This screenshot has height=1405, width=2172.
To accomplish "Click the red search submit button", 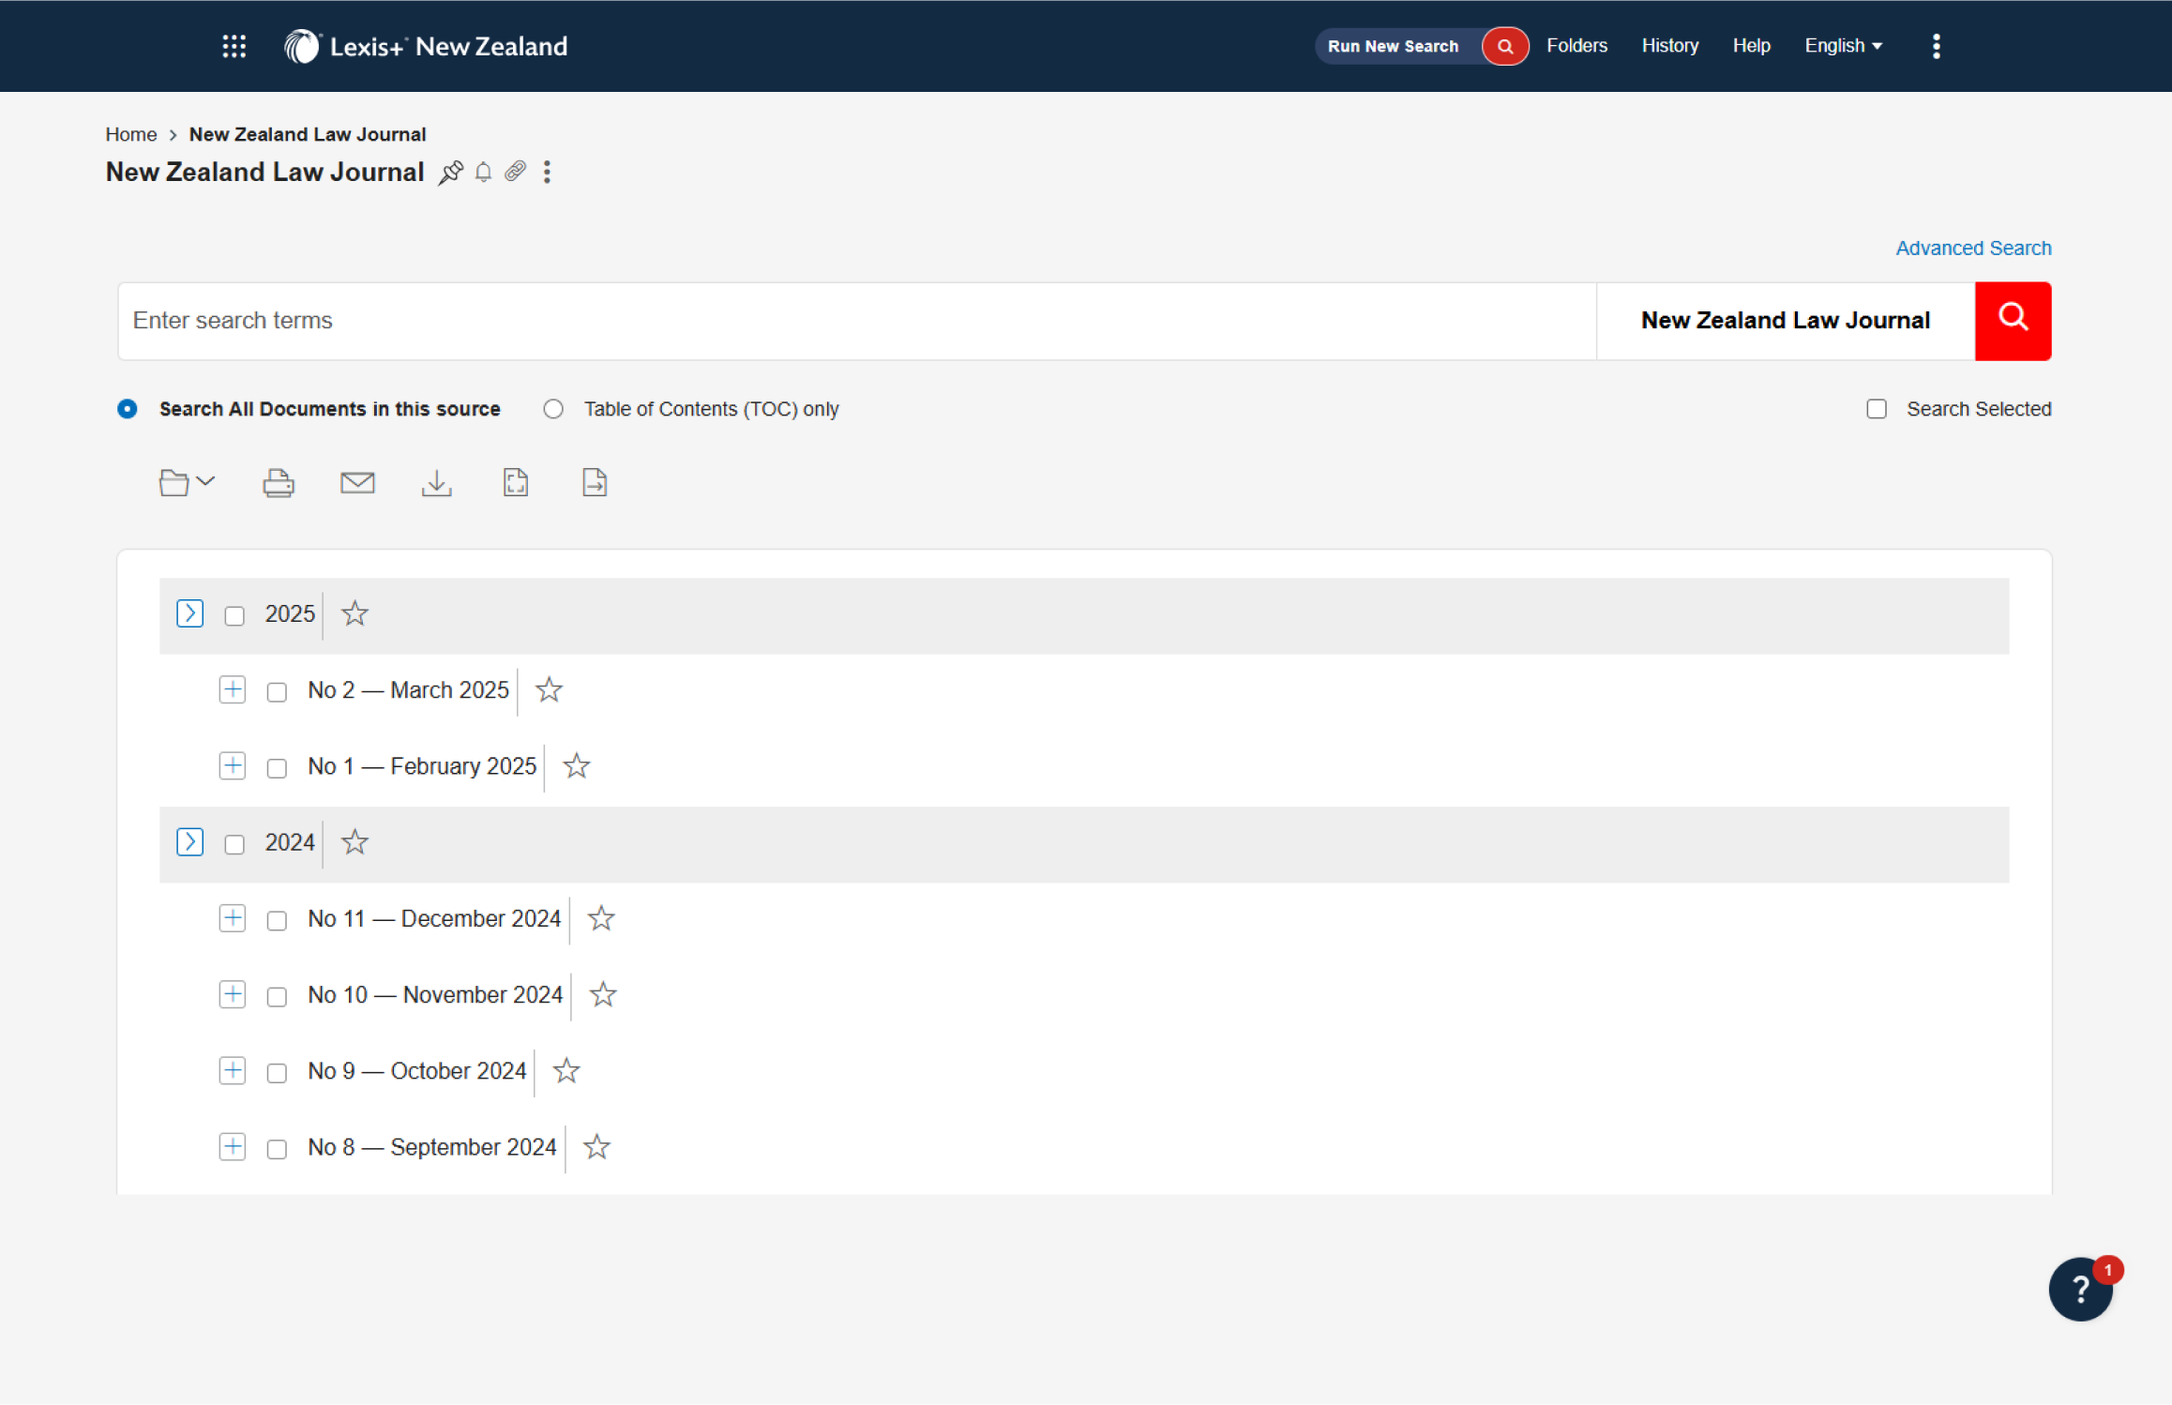I will pos(2013,321).
